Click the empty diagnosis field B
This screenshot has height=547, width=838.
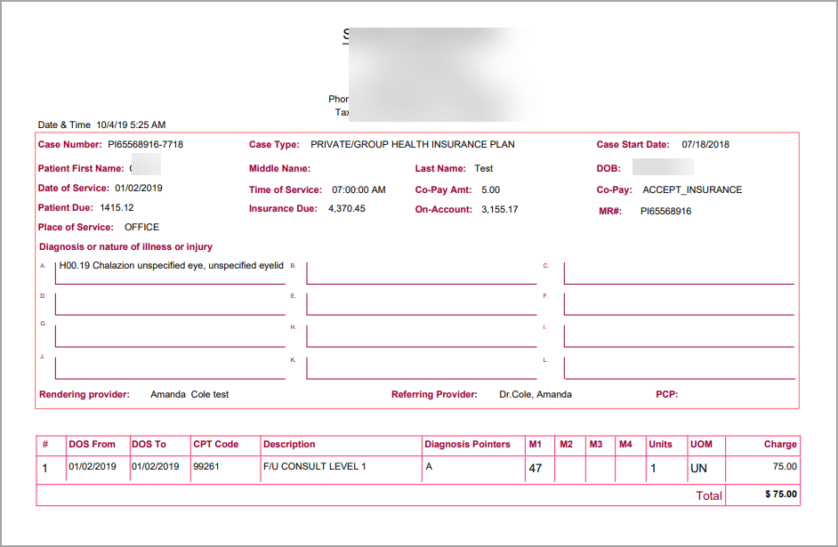click(421, 273)
